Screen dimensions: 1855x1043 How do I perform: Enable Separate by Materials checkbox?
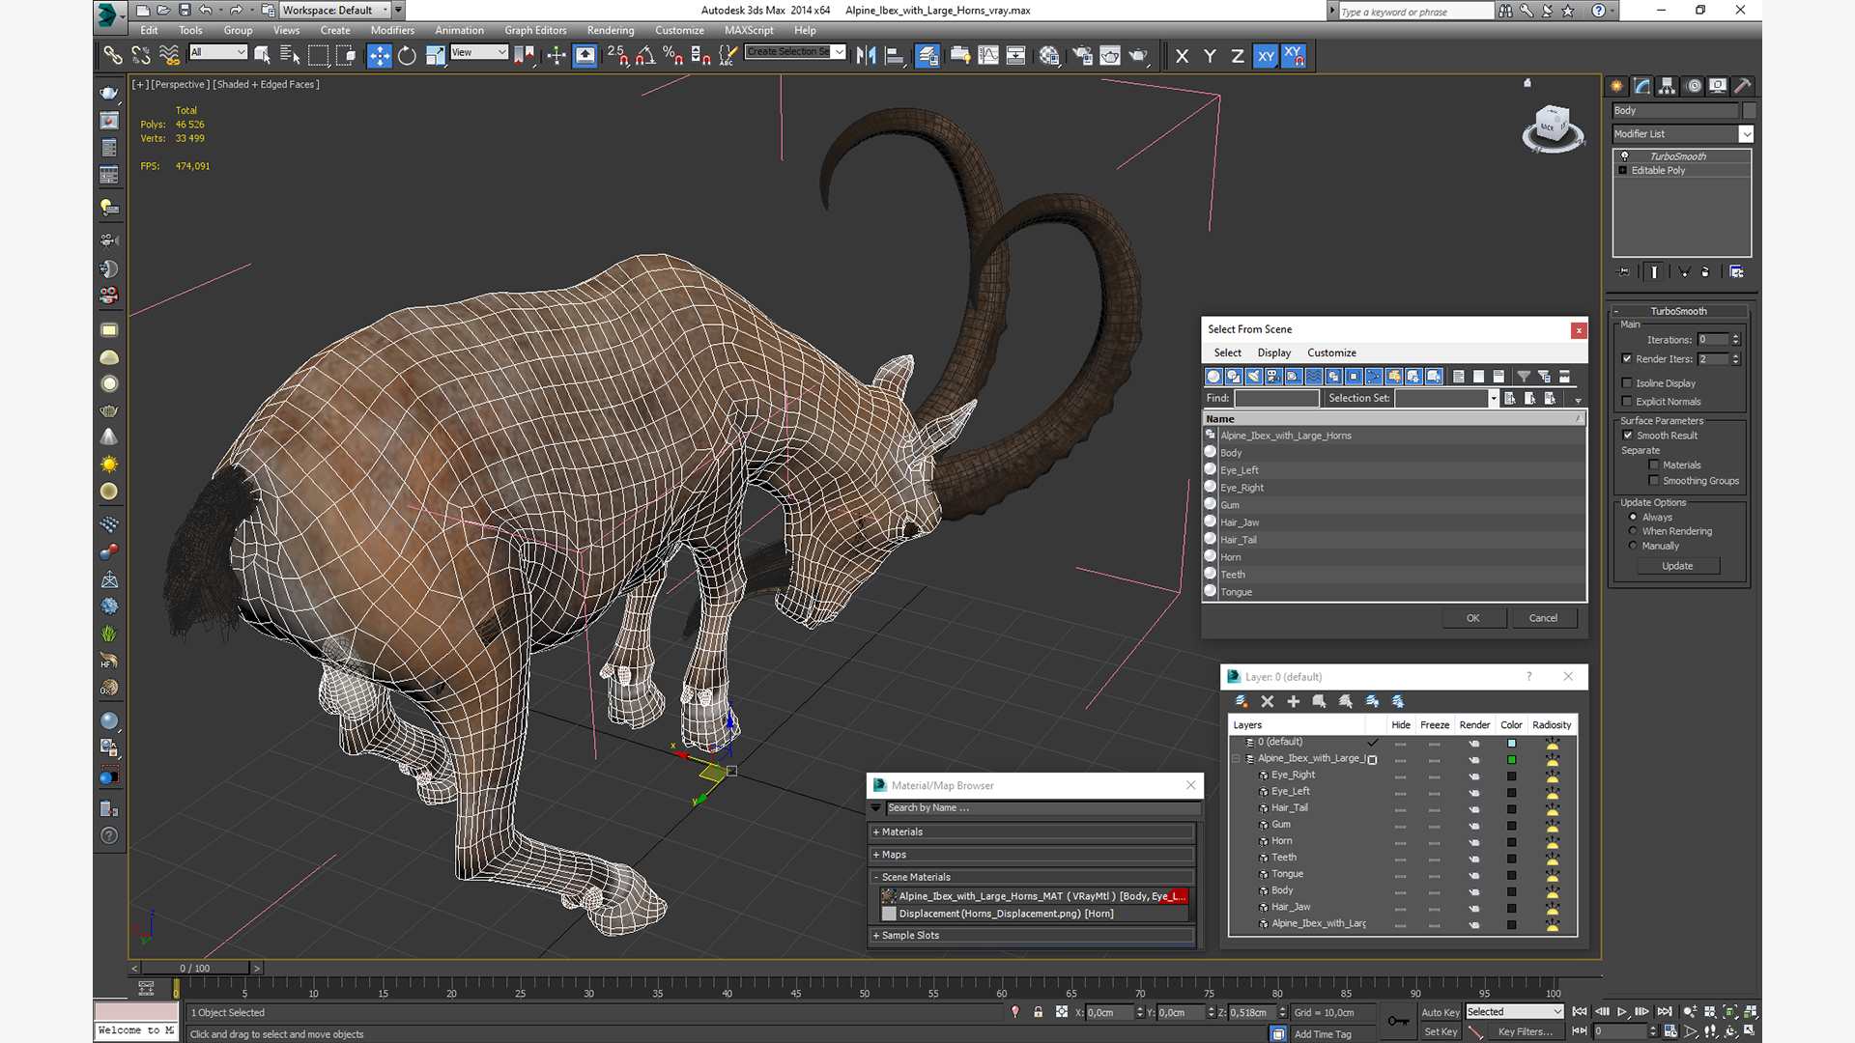pos(1654,465)
